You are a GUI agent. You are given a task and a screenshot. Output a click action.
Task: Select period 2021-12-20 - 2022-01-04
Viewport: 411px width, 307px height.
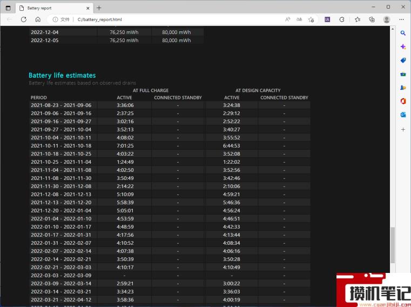pos(61,210)
